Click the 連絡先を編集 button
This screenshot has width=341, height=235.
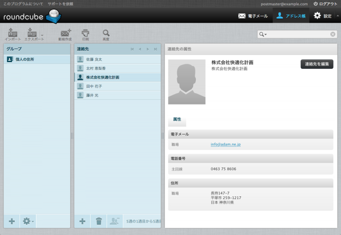click(317, 64)
